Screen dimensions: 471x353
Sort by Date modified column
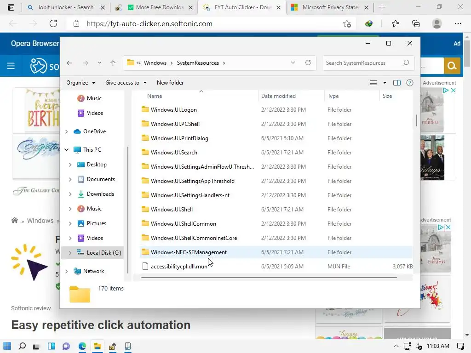278,96
